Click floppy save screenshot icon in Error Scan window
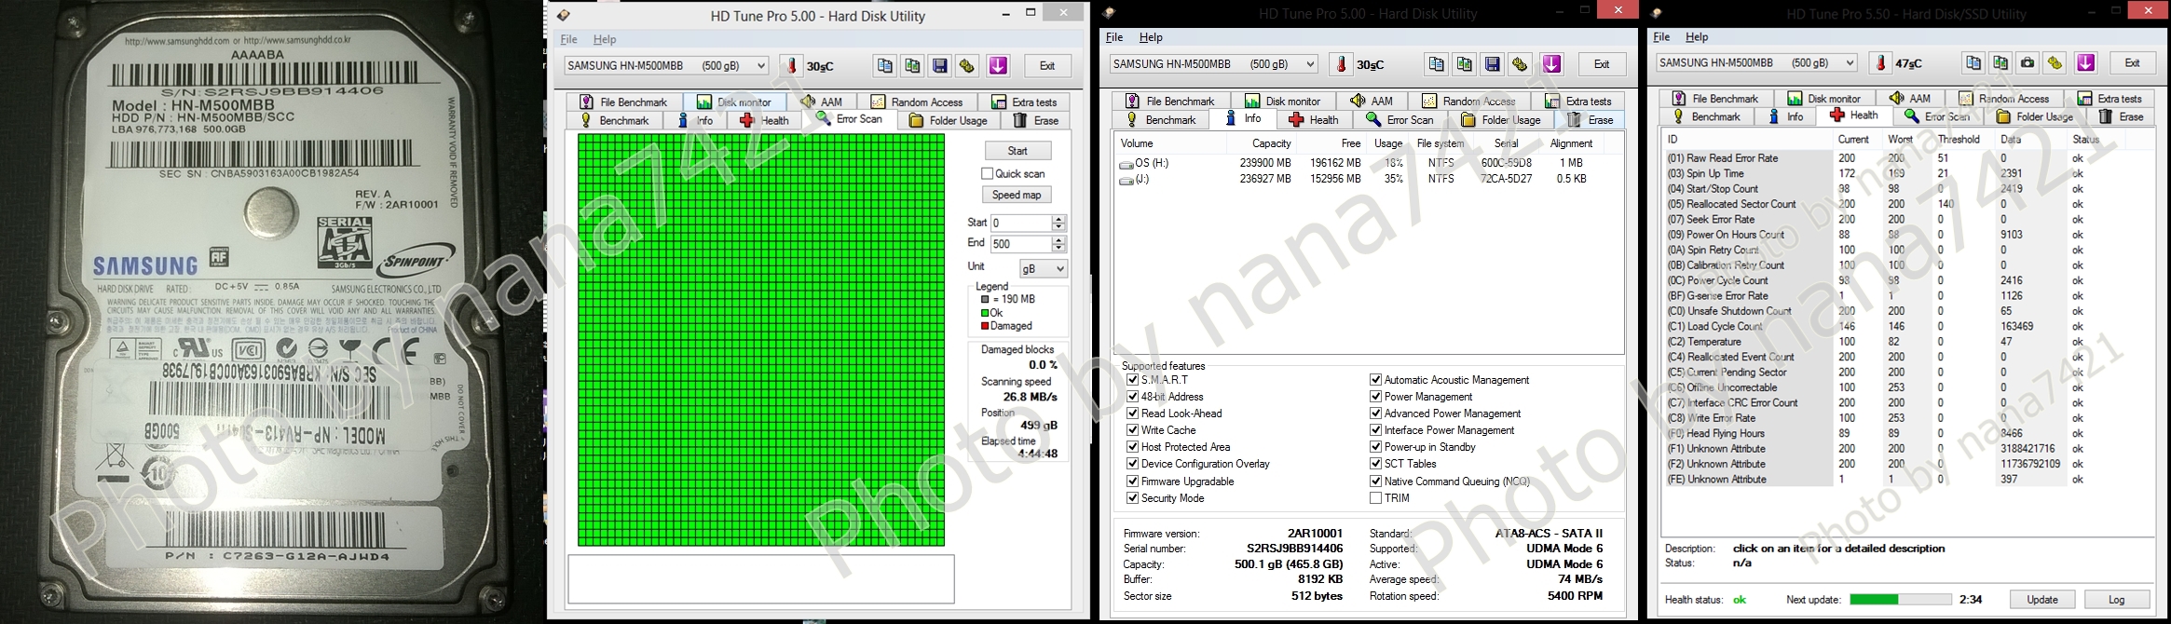This screenshot has width=2171, height=624. click(x=940, y=65)
